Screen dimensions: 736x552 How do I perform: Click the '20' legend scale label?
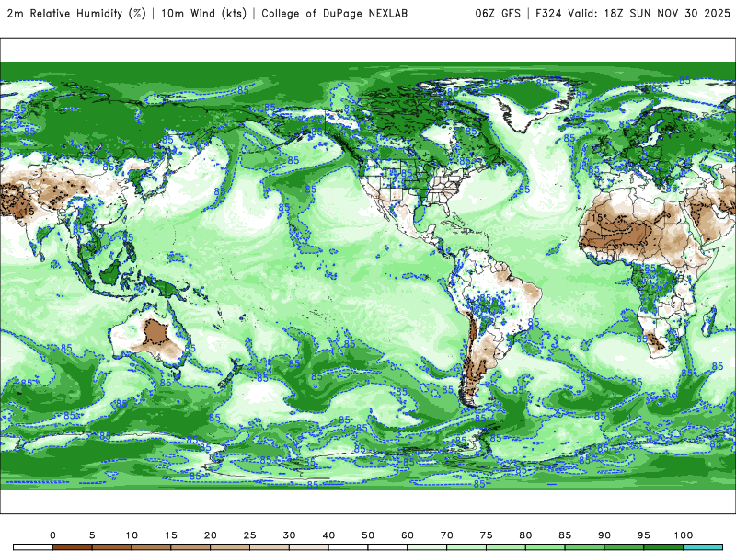click(211, 535)
